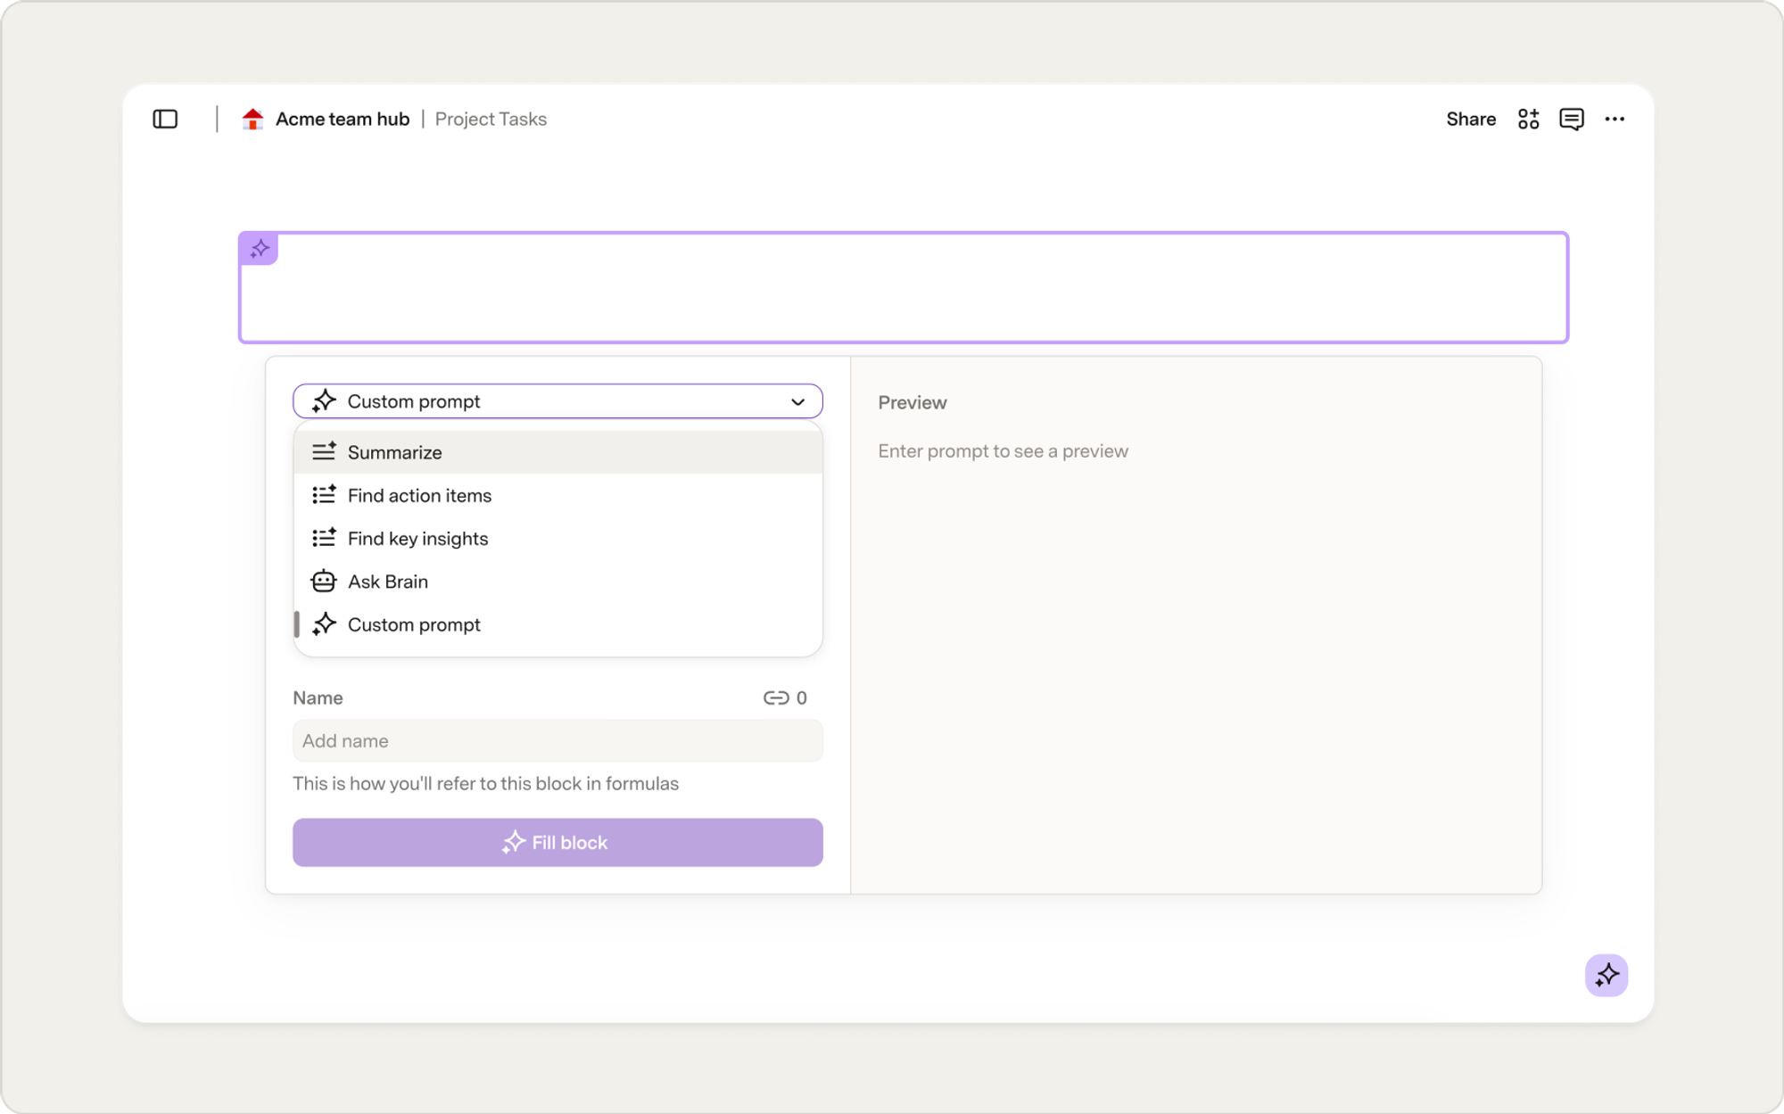
Task: Click the link count 0
Action: pos(801,697)
